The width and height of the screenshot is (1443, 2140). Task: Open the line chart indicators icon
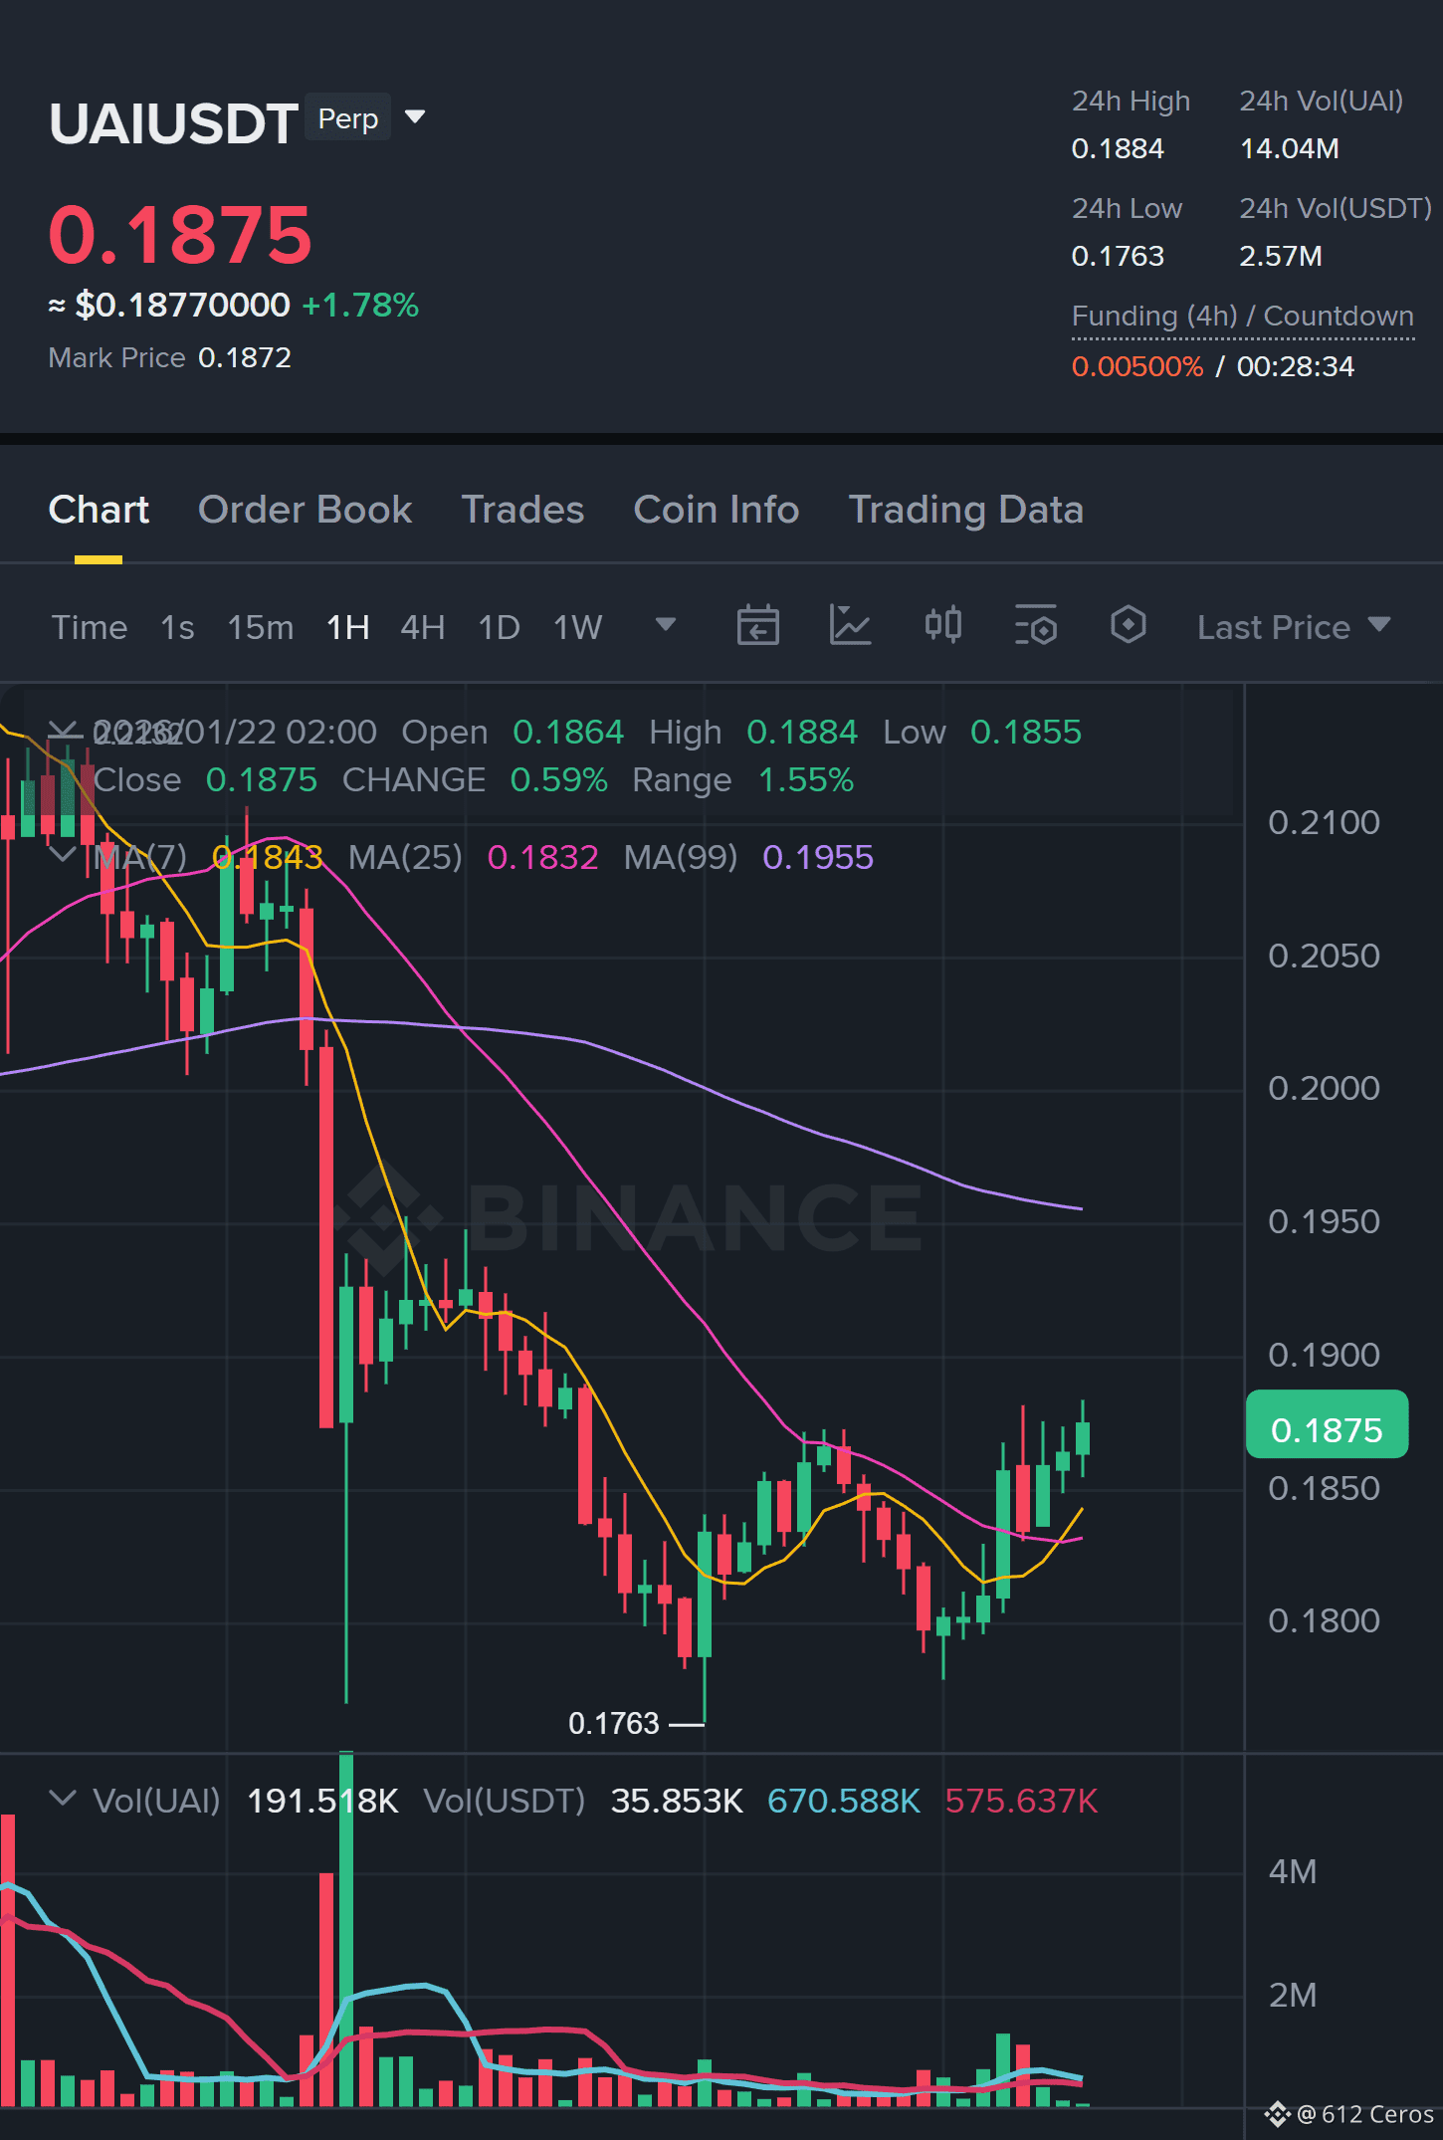point(850,626)
